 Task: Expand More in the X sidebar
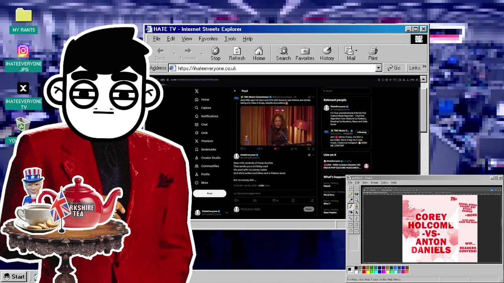(202, 183)
